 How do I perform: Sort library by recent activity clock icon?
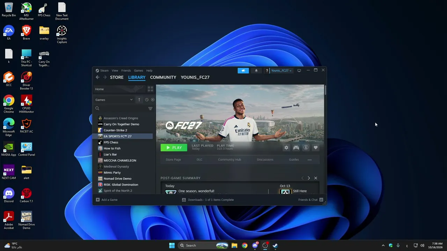pyautogui.click(x=147, y=100)
